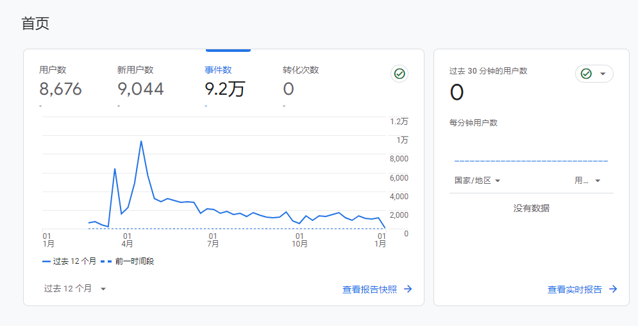
Task: Click the arrow icon next to 查看报告快照
Action: [x=408, y=289]
